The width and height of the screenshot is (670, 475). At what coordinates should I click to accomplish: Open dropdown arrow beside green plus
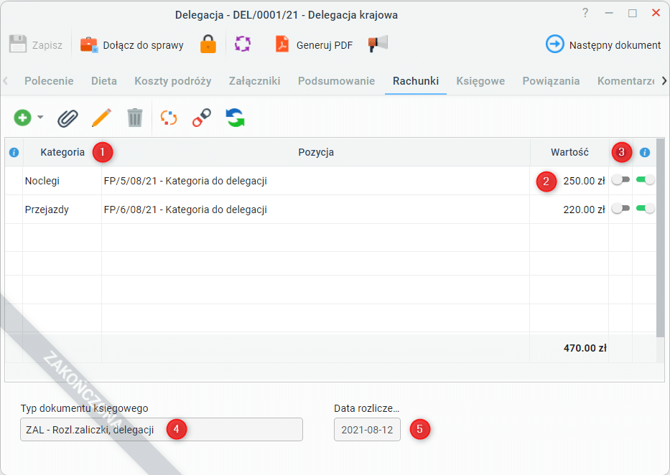pos(40,117)
